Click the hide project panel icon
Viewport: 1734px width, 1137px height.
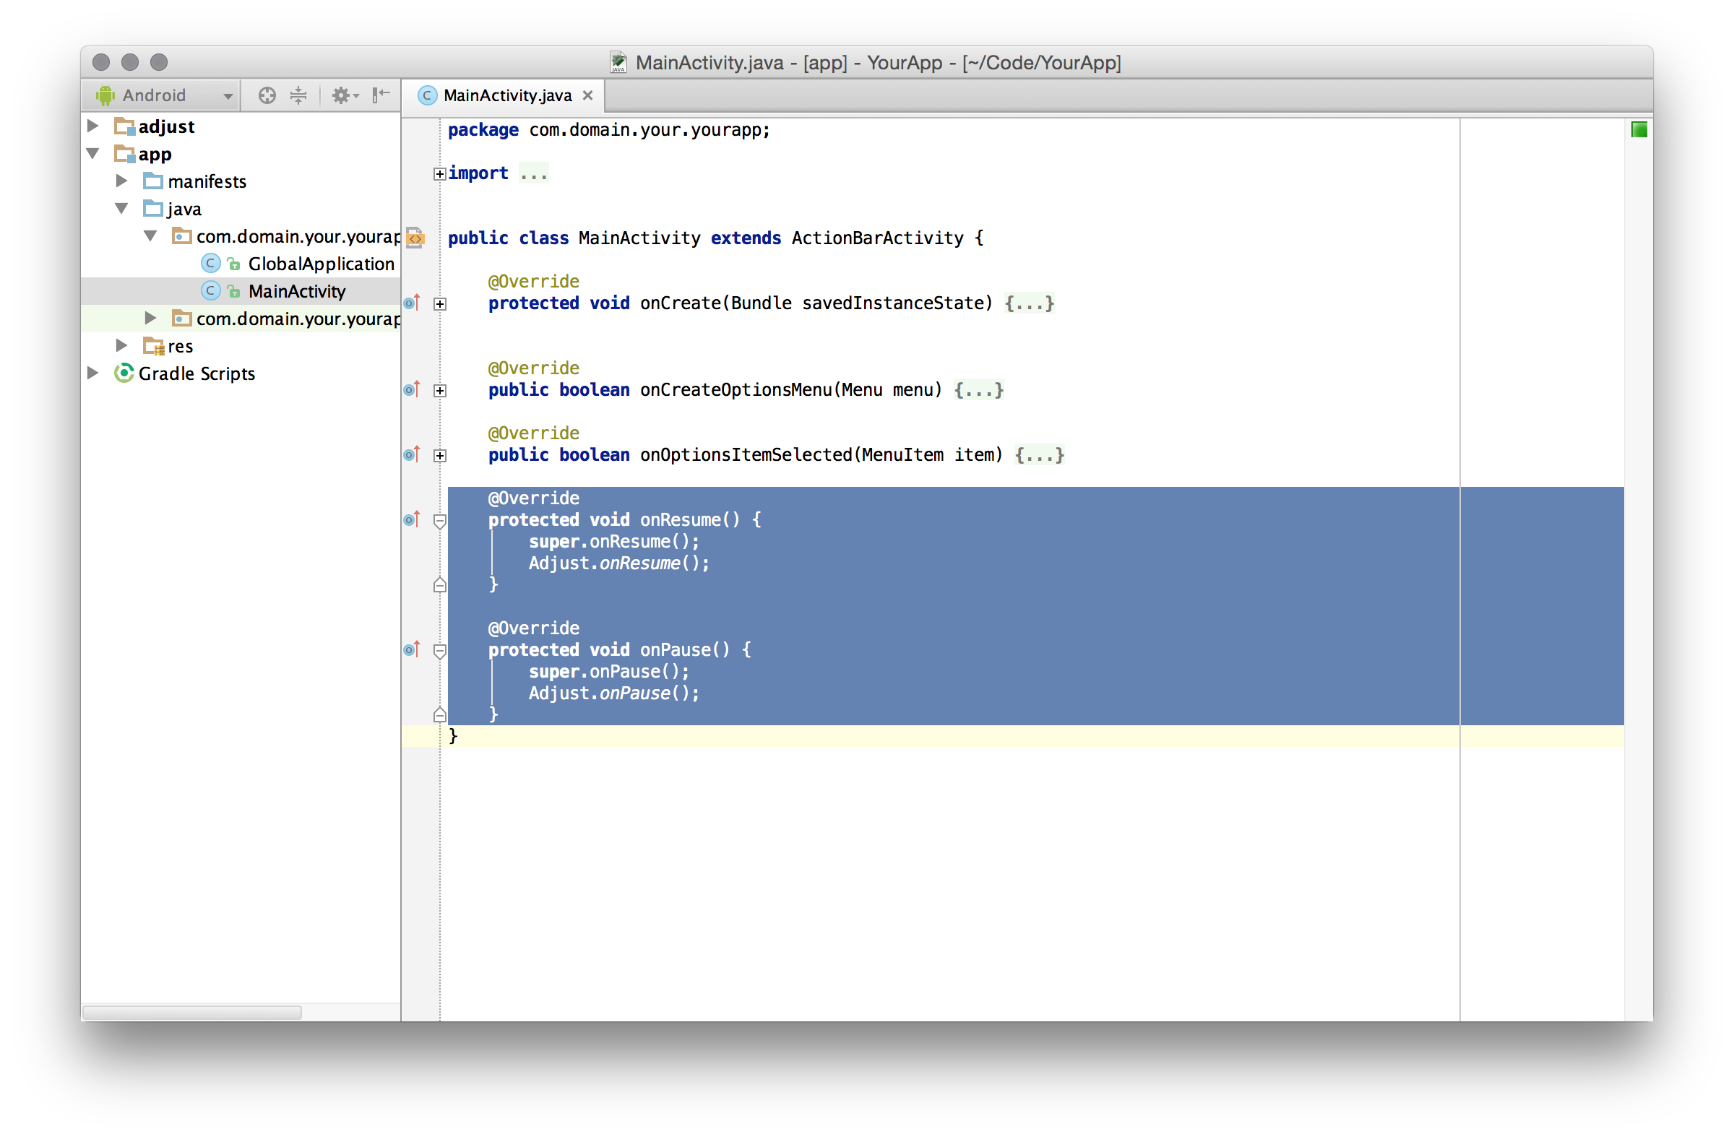[381, 95]
